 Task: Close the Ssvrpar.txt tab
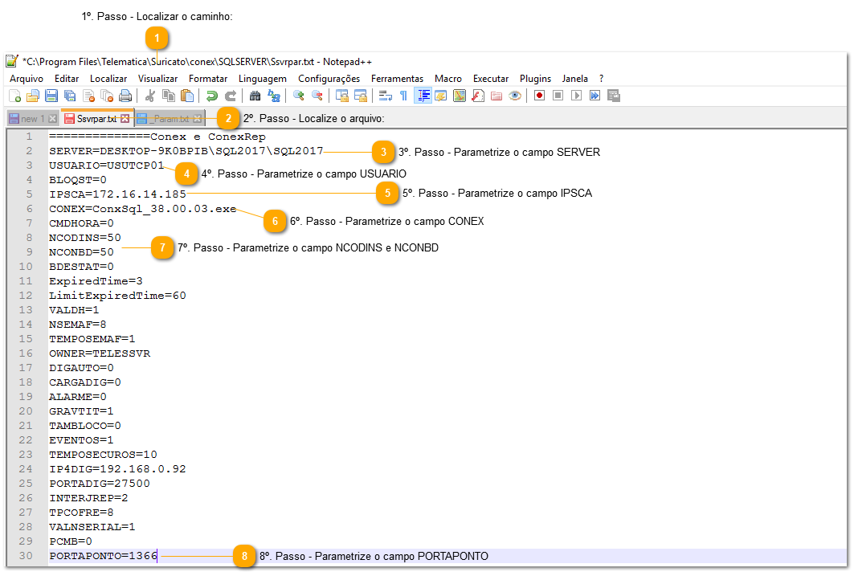pyautogui.click(x=125, y=119)
